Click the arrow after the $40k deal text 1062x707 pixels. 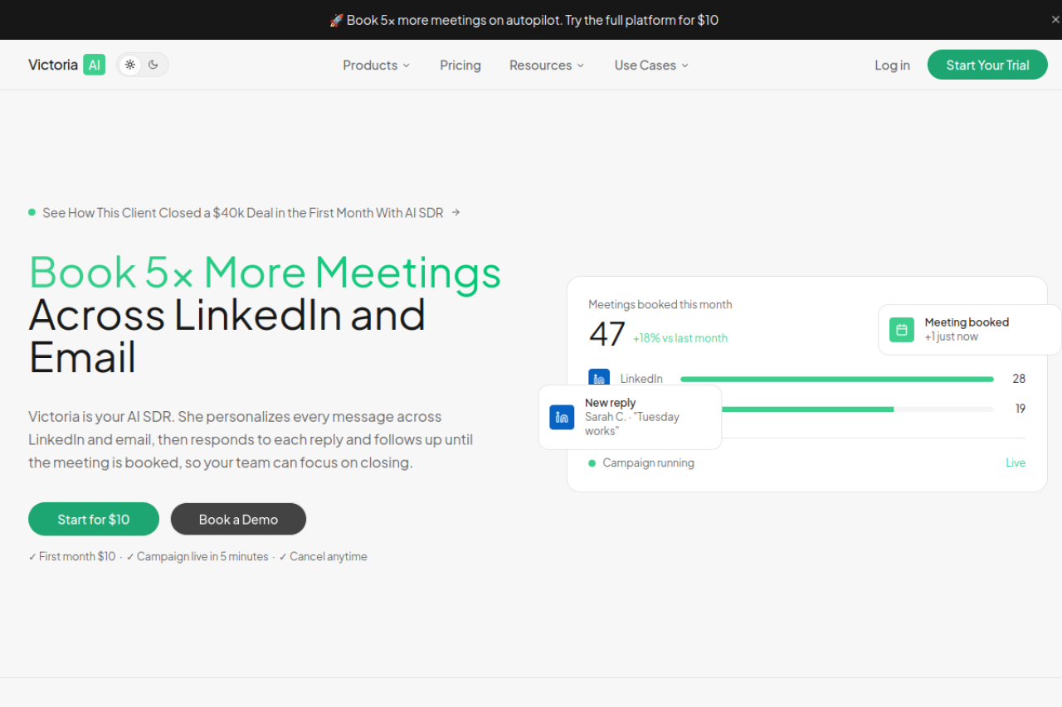pyautogui.click(x=455, y=212)
